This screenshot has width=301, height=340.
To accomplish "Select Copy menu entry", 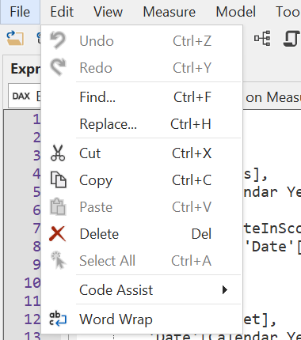I will (x=142, y=180).
